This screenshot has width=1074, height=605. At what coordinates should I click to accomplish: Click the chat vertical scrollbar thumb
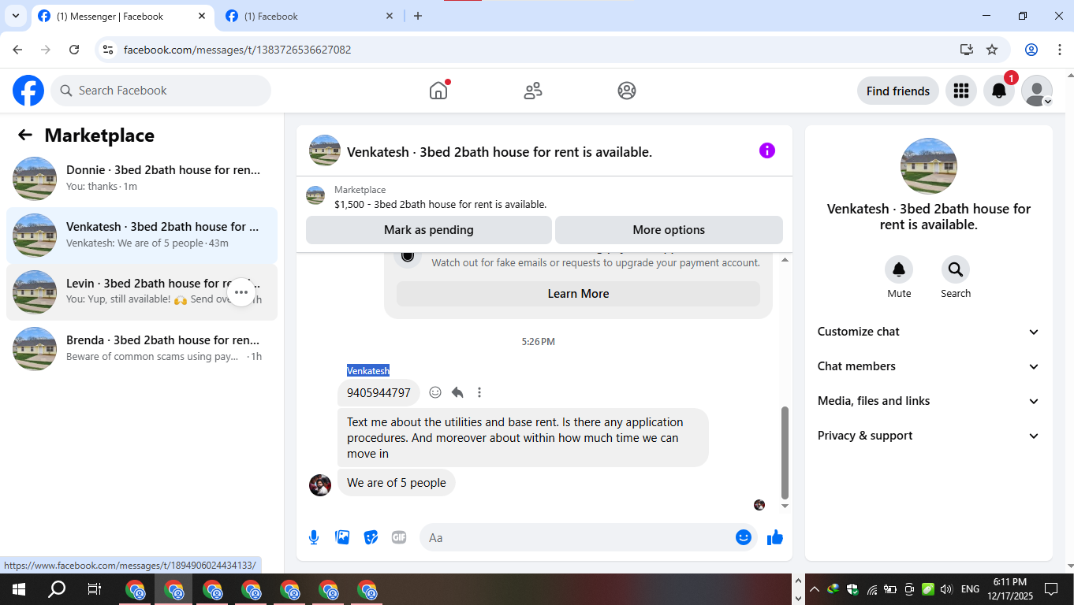click(x=785, y=452)
